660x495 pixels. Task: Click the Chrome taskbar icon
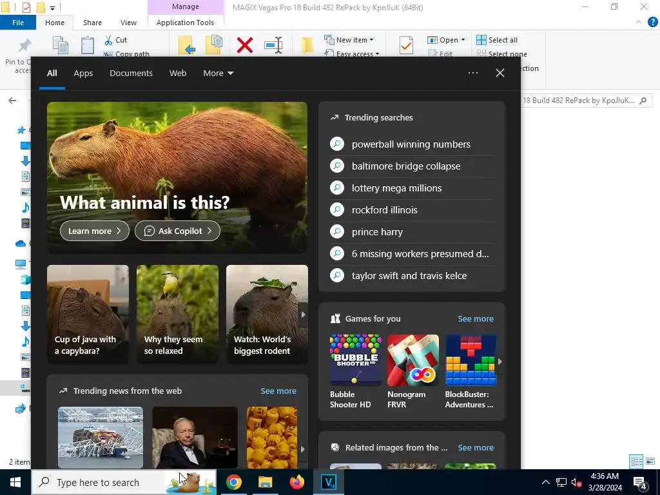point(233,482)
